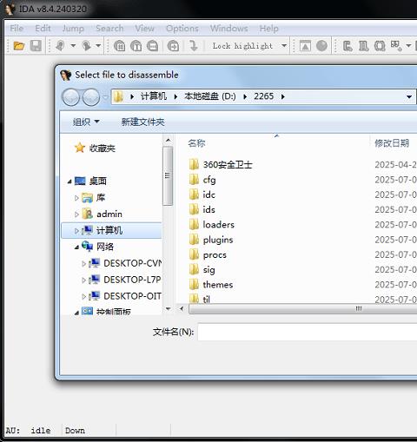Click the 新建文件夹 button
Image resolution: width=417 pixels, height=442 pixels.
(x=143, y=122)
